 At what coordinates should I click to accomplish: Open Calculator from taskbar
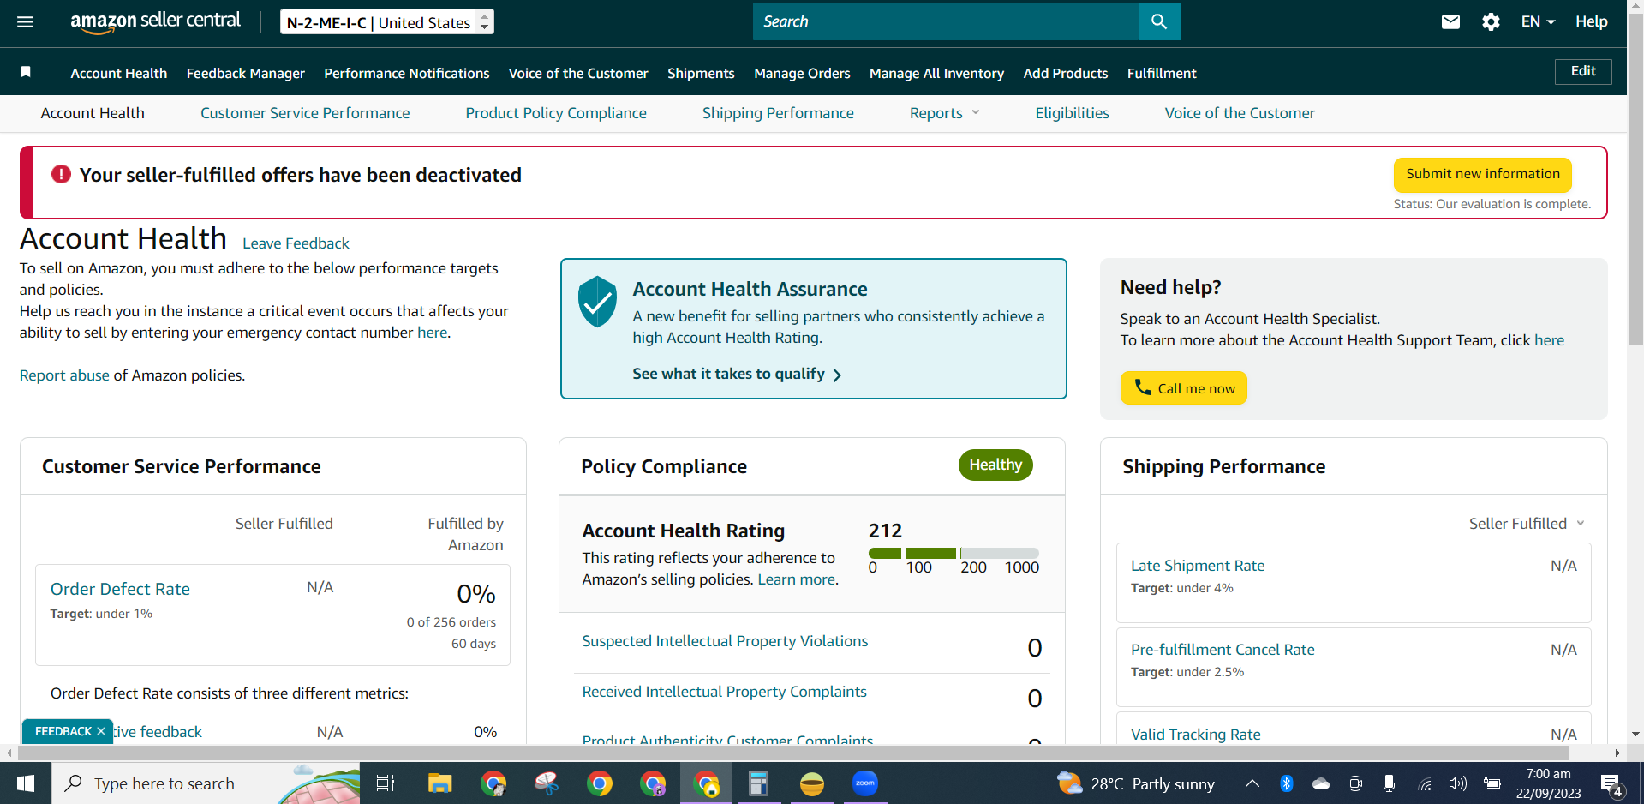(758, 783)
